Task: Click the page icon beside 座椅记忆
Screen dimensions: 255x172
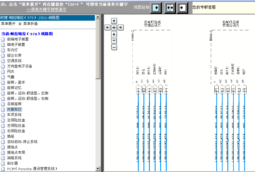Action: [3, 88]
